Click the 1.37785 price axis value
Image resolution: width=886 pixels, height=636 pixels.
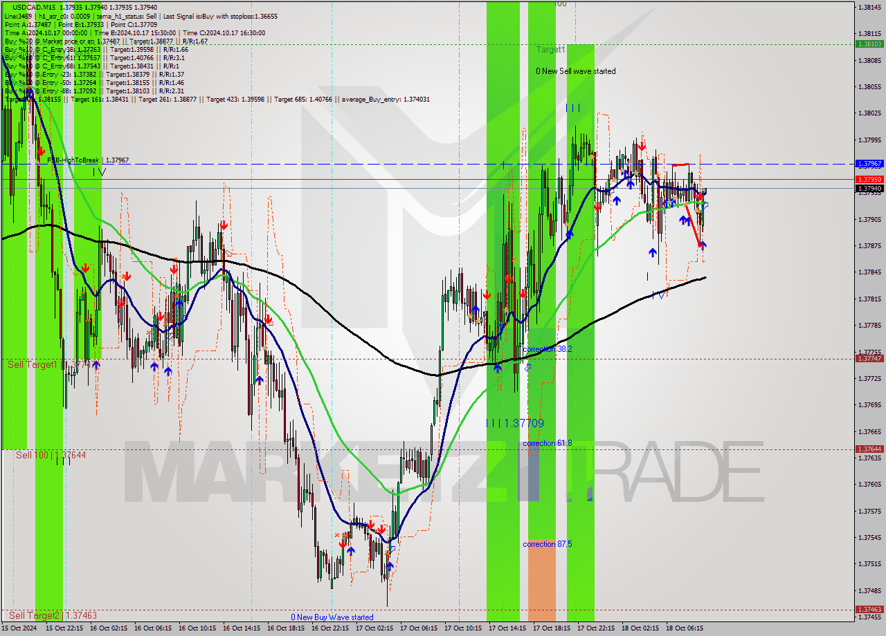(x=869, y=325)
